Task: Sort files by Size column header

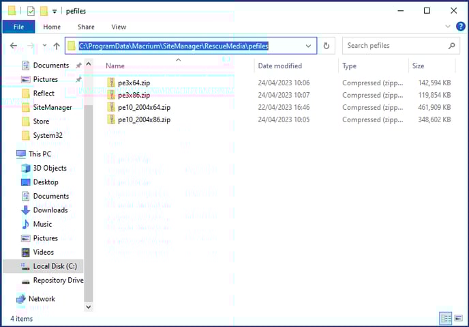Action: click(418, 66)
